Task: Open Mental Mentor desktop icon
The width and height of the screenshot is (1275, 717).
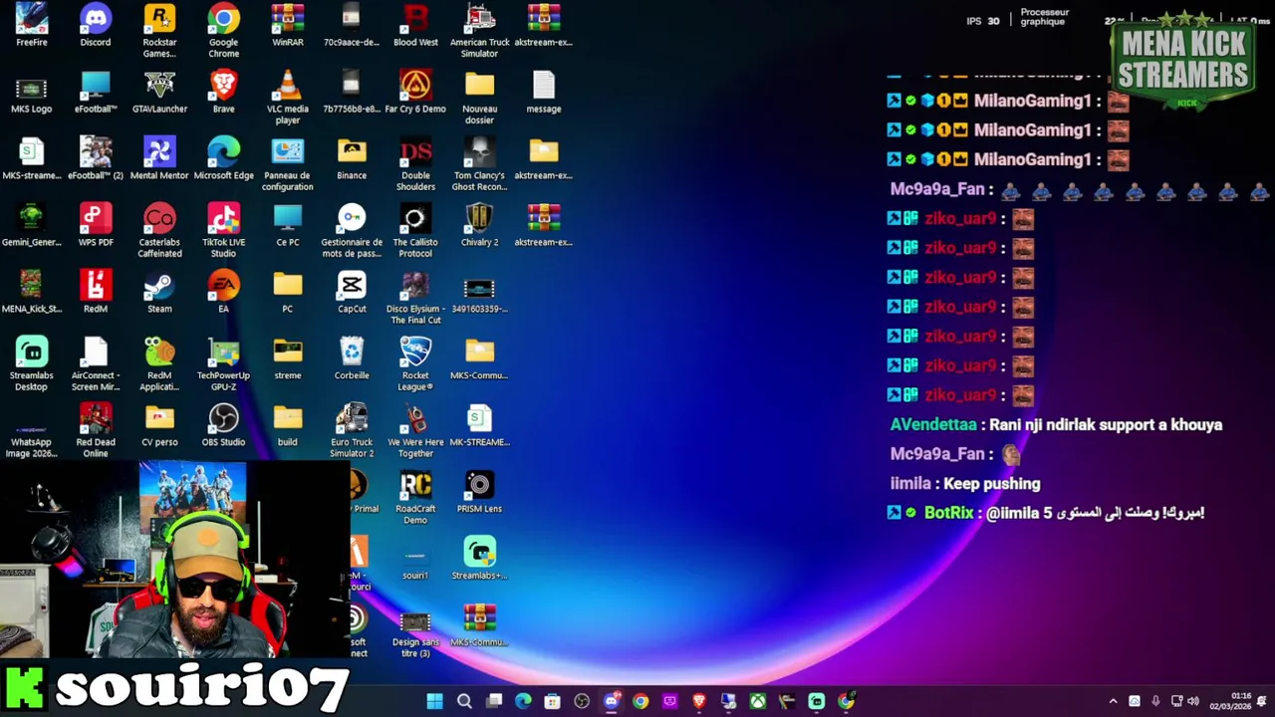Action: tap(159, 158)
